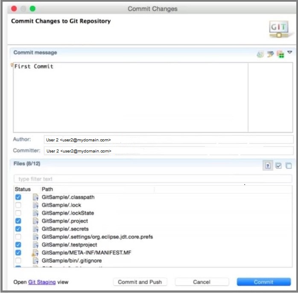Click the Compute Change-Id icon

(280, 54)
